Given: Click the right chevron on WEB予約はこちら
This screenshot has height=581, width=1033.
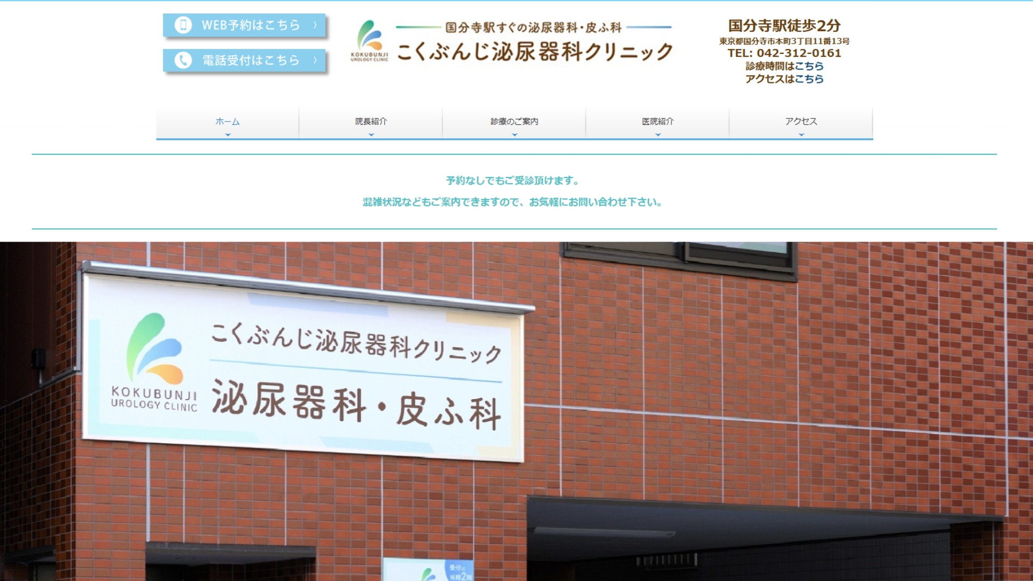Looking at the screenshot, I should point(315,25).
